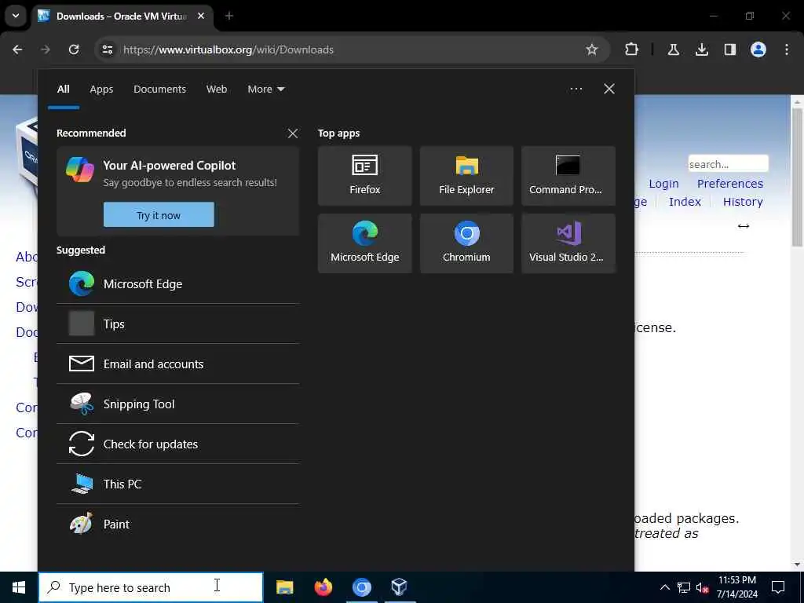Open Firefox from Top apps
804x603 pixels.
tap(364, 176)
